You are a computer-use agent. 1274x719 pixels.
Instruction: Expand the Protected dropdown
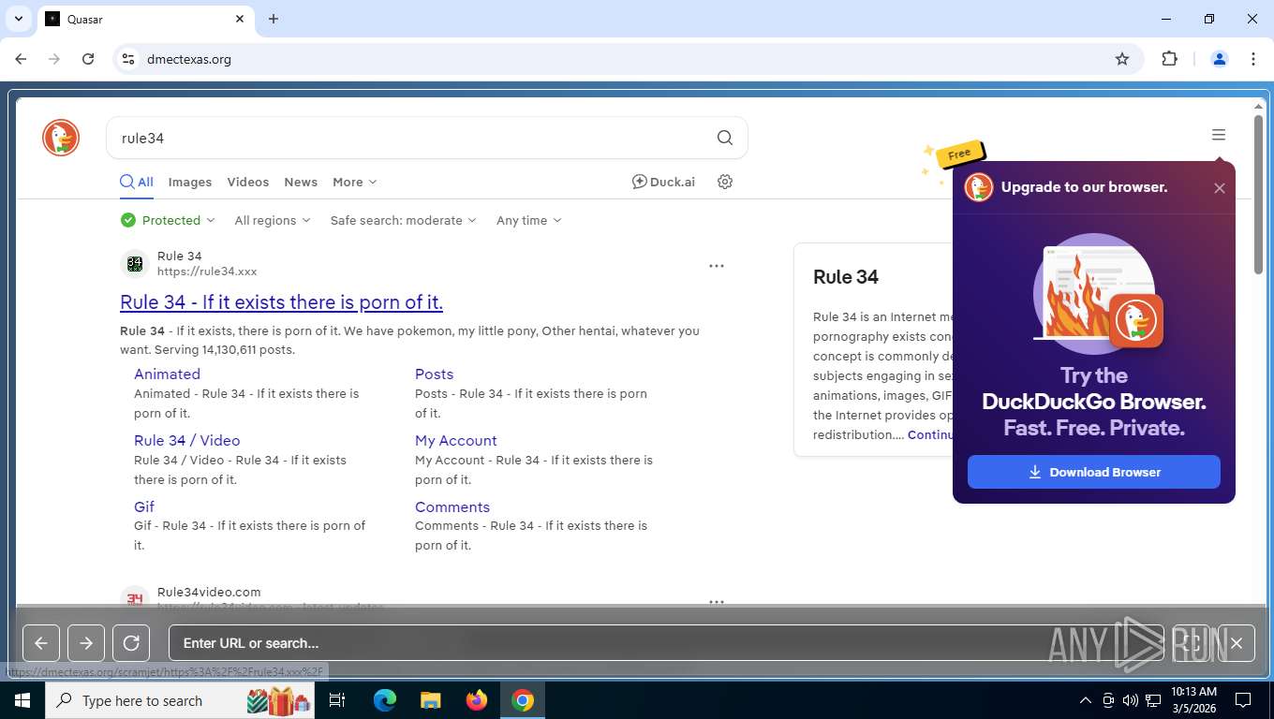[x=168, y=220]
